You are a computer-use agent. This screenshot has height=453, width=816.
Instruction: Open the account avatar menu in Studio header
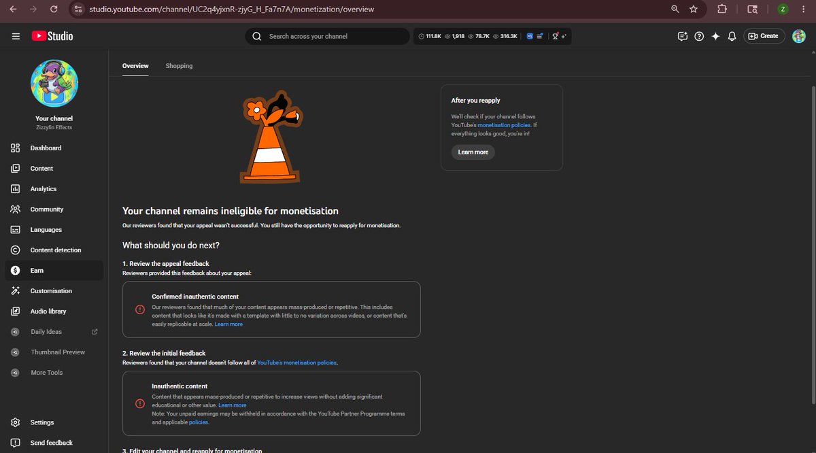point(799,36)
